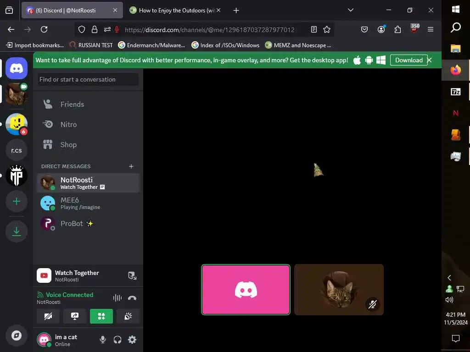Expand the list all tabs dropdown
470x352 pixels.
350,10
